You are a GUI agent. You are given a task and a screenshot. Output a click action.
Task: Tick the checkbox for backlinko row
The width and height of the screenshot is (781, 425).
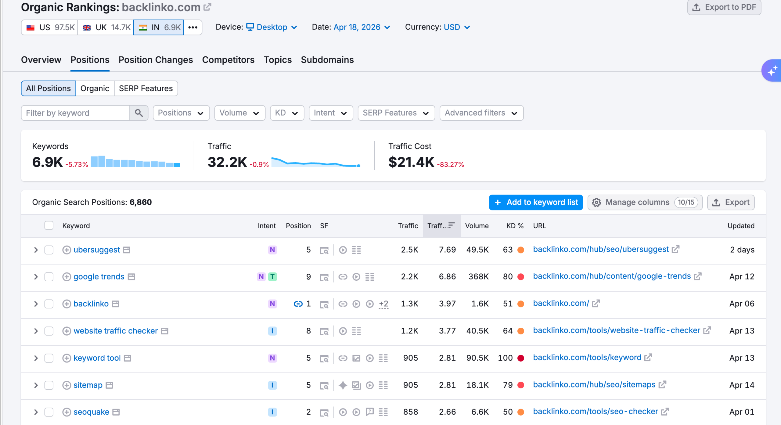tap(49, 304)
